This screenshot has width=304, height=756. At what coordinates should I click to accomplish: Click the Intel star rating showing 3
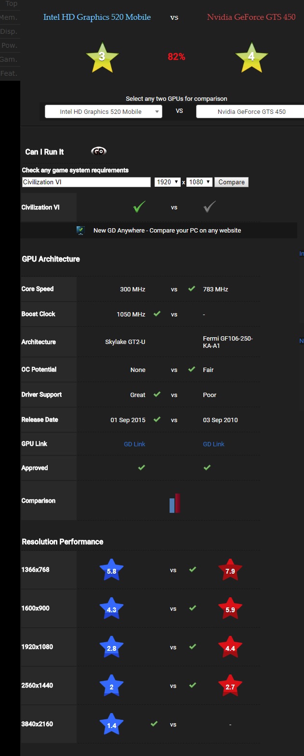tap(102, 56)
